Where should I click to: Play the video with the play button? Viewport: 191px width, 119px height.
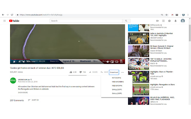(x=14, y=62)
